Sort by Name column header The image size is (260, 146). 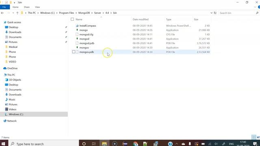coord(79,19)
